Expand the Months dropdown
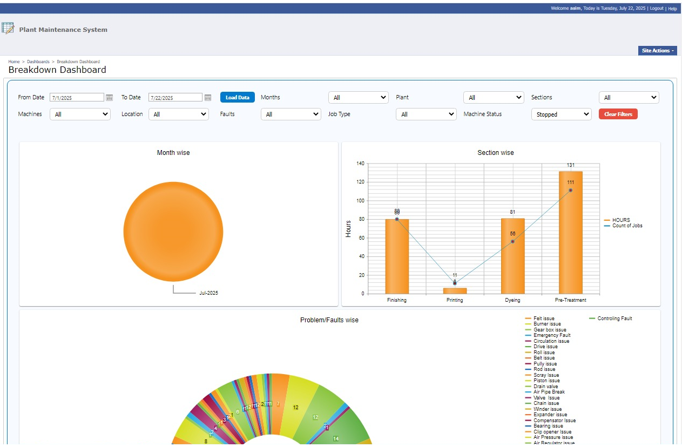Image resolution: width=682 pixels, height=447 pixels. [359, 98]
